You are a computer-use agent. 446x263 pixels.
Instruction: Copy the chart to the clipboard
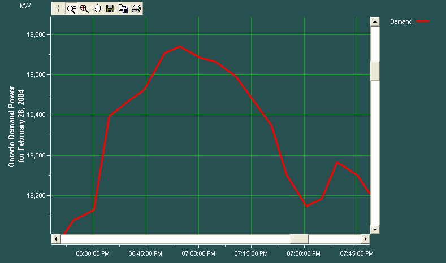coord(123,8)
